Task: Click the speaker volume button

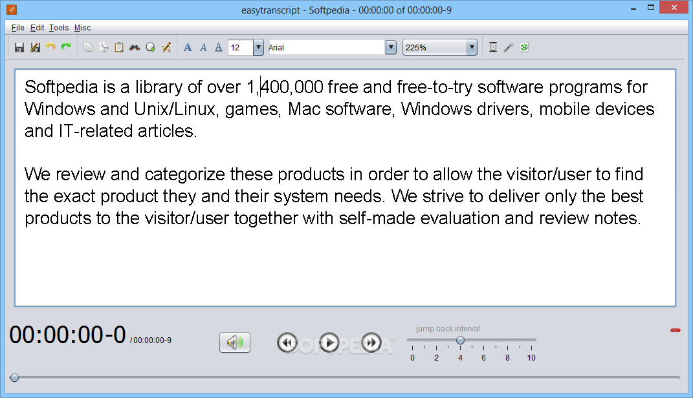Action: tap(235, 342)
